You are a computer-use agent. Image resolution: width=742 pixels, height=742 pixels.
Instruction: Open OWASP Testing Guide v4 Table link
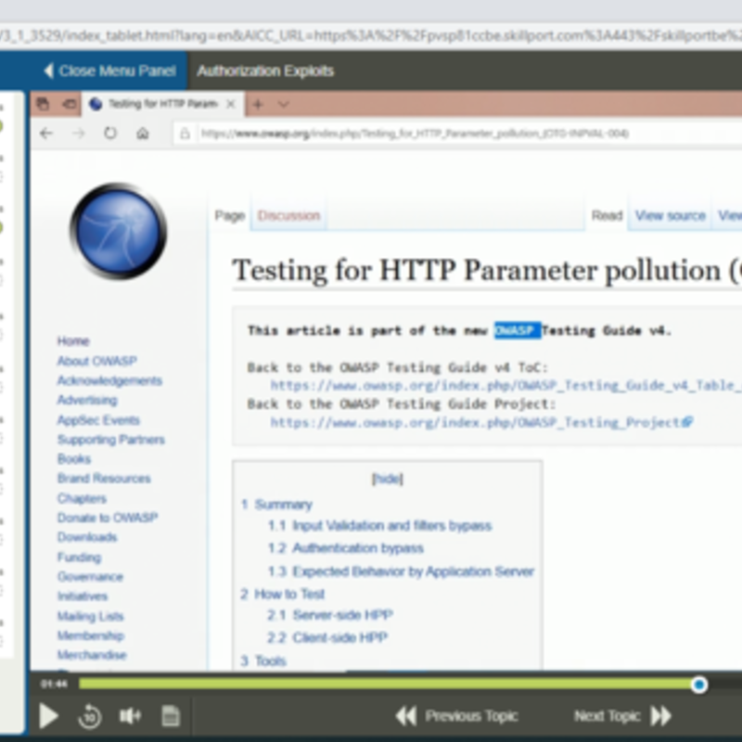coord(505,386)
